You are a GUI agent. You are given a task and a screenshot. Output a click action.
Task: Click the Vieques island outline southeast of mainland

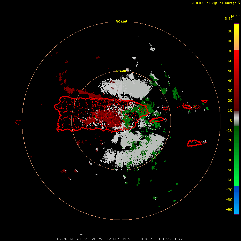coord(157,120)
